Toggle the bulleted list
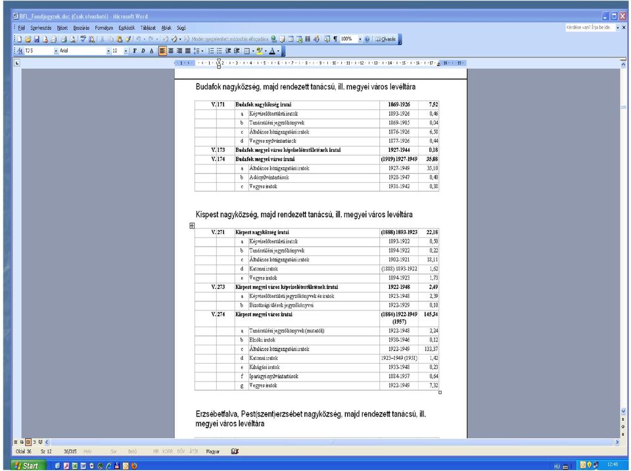Viewport: 631px width, 471px height. 220,51
